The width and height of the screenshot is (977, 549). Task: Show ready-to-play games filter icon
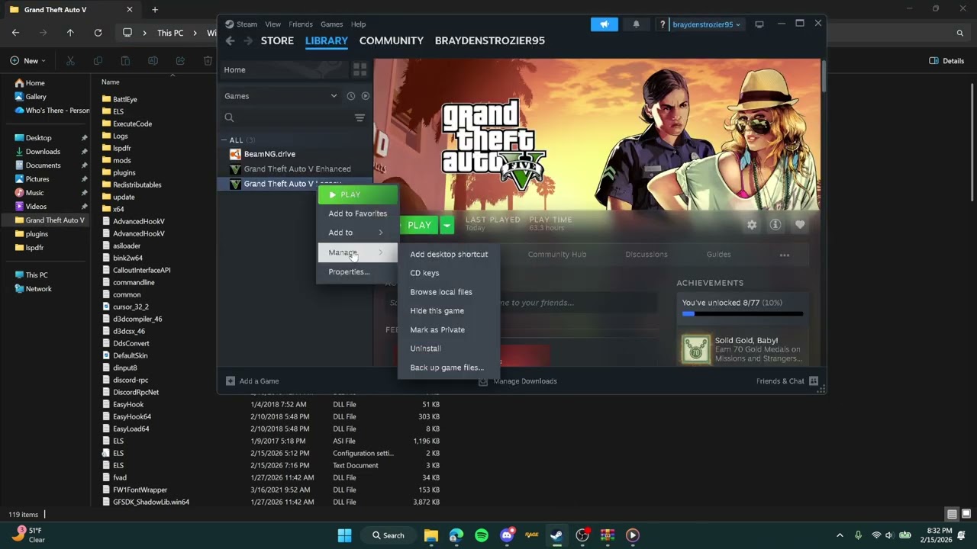tap(365, 96)
